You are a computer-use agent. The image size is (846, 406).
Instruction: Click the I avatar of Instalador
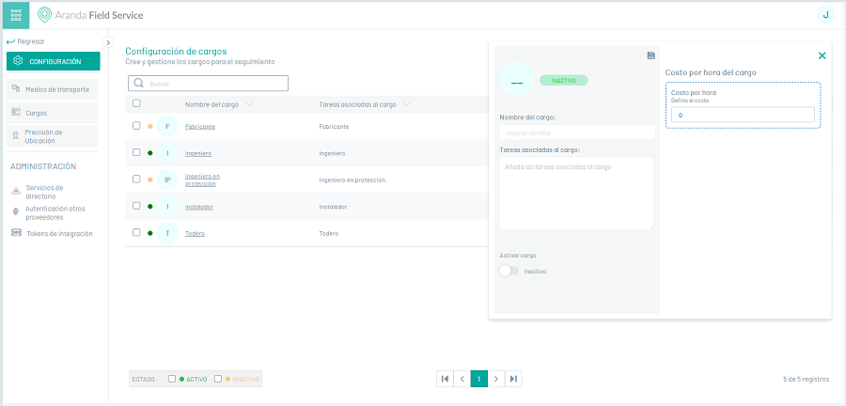167,207
